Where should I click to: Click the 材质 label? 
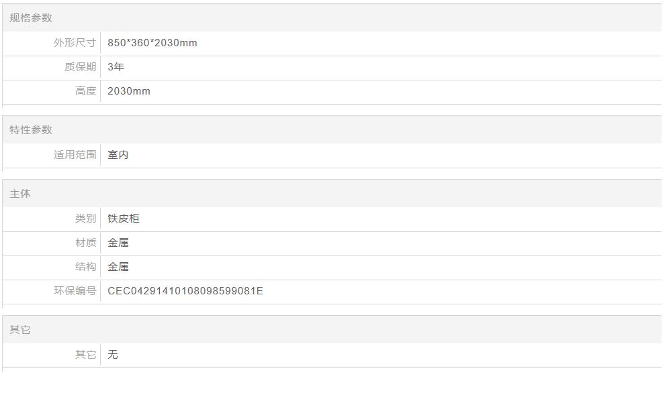[x=85, y=243]
